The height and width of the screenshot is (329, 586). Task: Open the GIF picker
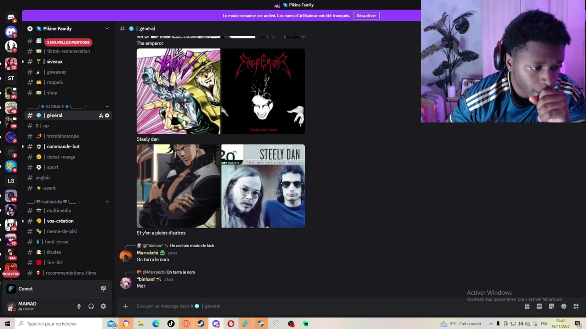click(x=539, y=306)
